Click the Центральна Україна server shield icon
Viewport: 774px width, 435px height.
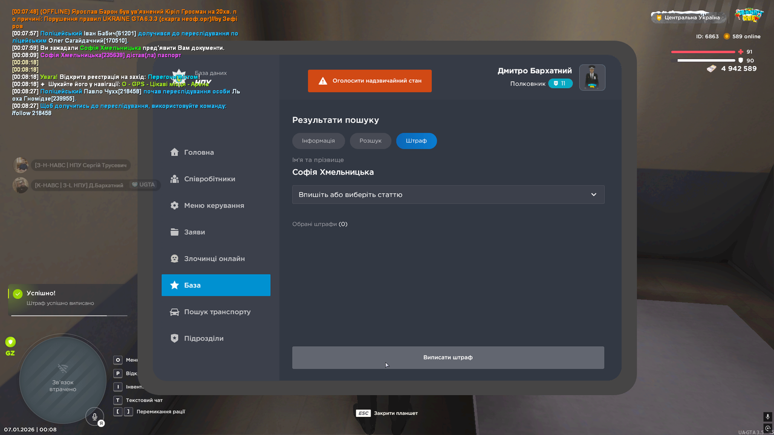[659, 18]
